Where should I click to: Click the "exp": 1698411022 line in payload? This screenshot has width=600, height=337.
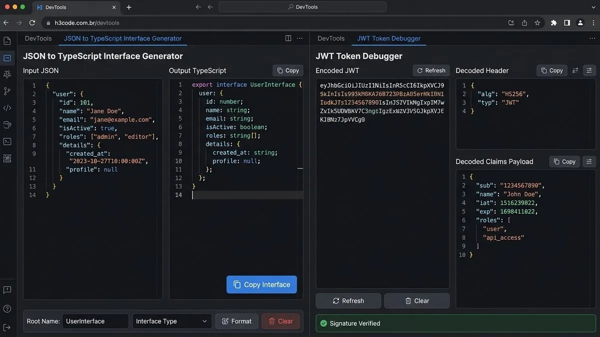tap(507, 212)
